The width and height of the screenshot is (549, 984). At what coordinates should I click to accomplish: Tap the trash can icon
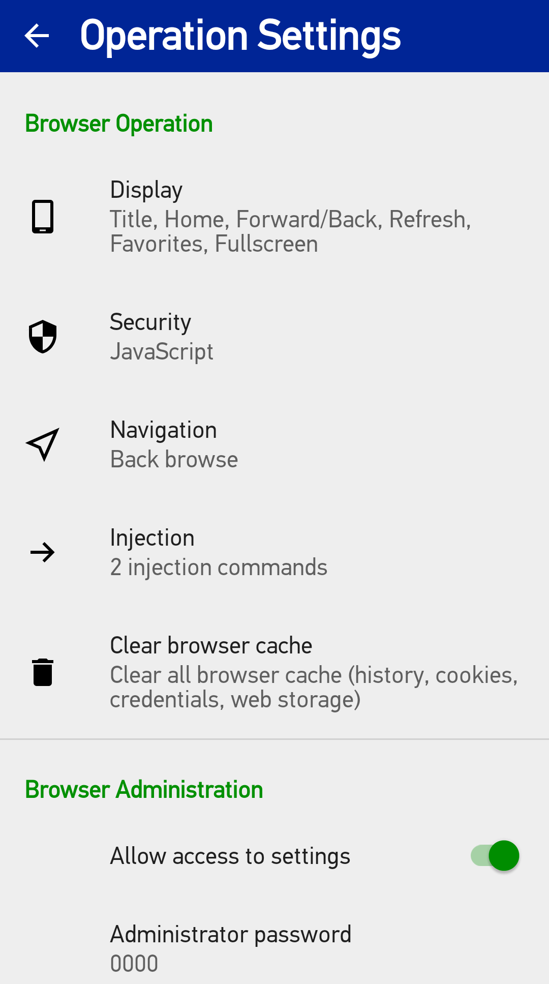click(x=43, y=672)
